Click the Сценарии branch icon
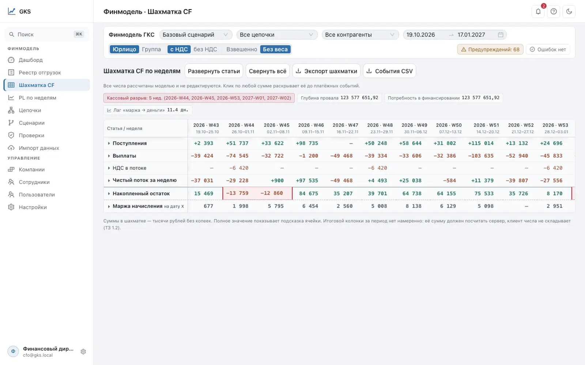 pyautogui.click(x=11, y=123)
